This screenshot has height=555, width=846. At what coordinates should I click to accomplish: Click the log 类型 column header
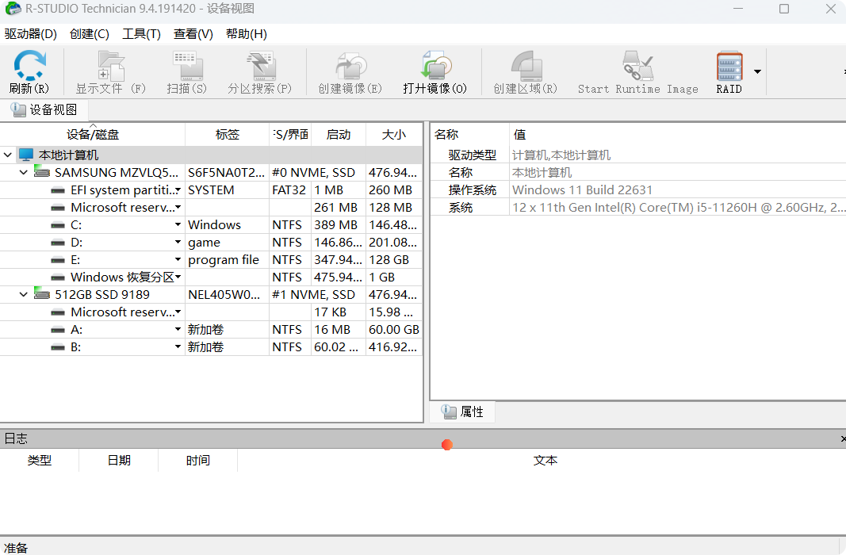click(x=40, y=460)
